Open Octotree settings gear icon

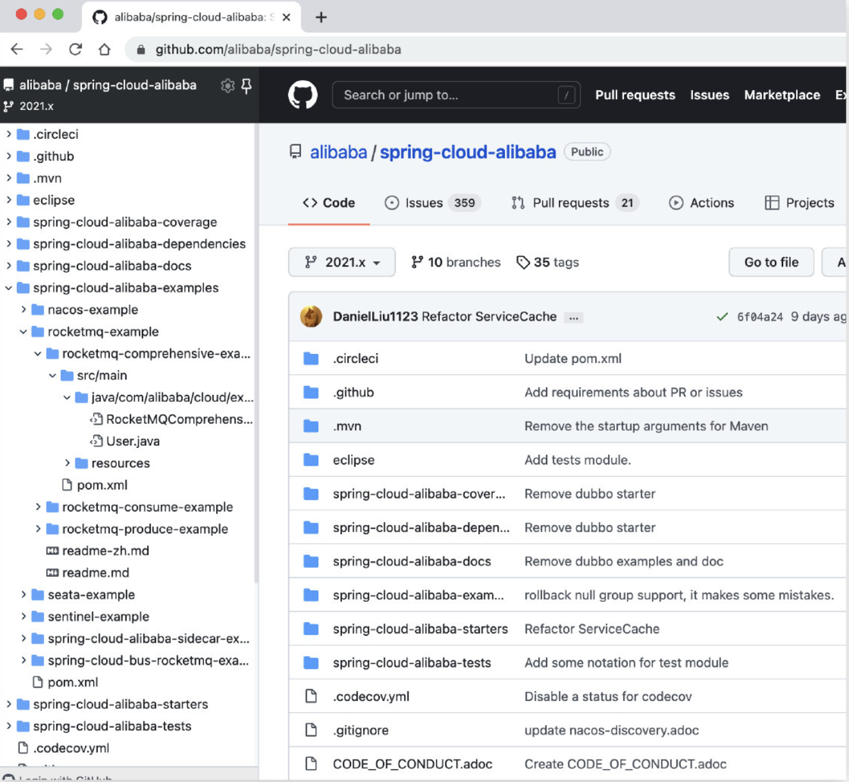click(x=227, y=86)
